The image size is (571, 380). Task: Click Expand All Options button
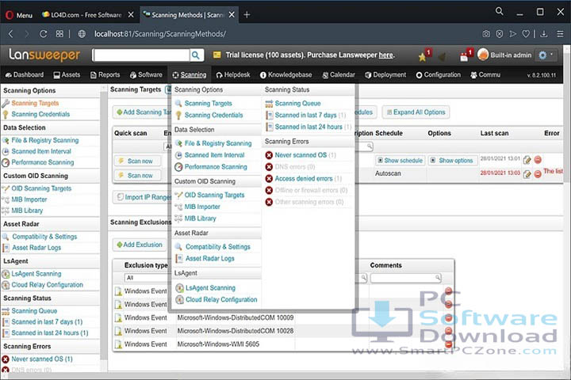(415, 112)
